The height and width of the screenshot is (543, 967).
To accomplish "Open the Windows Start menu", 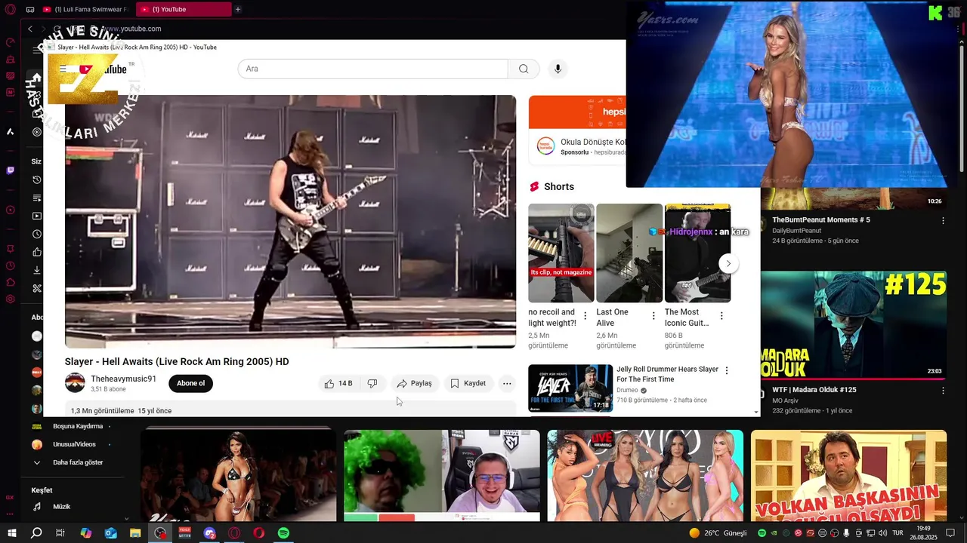I will click(12, 533).
